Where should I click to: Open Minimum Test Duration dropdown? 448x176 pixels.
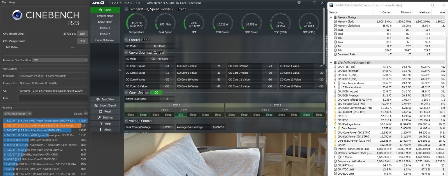pos(60,60)
